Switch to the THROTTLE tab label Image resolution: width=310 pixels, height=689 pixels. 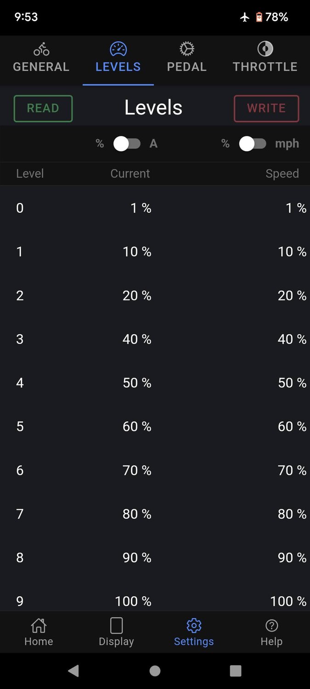(x=265, y=67)
